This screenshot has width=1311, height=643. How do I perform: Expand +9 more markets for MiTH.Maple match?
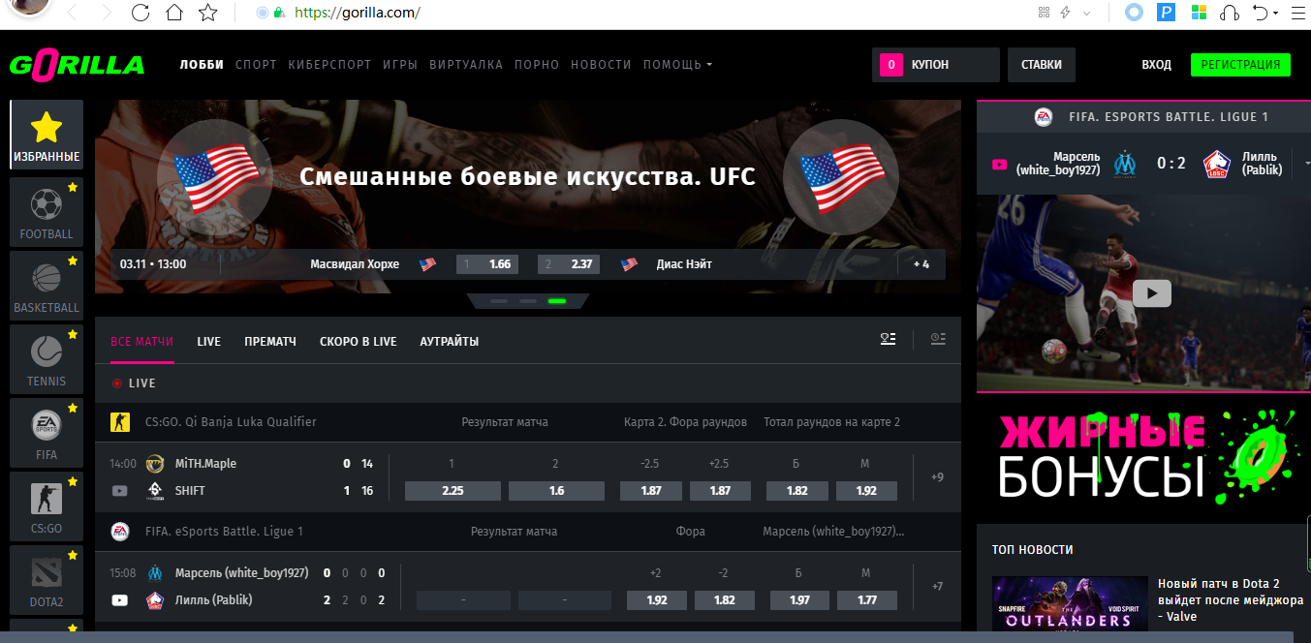pyautogui.click(x=937, y=477)
